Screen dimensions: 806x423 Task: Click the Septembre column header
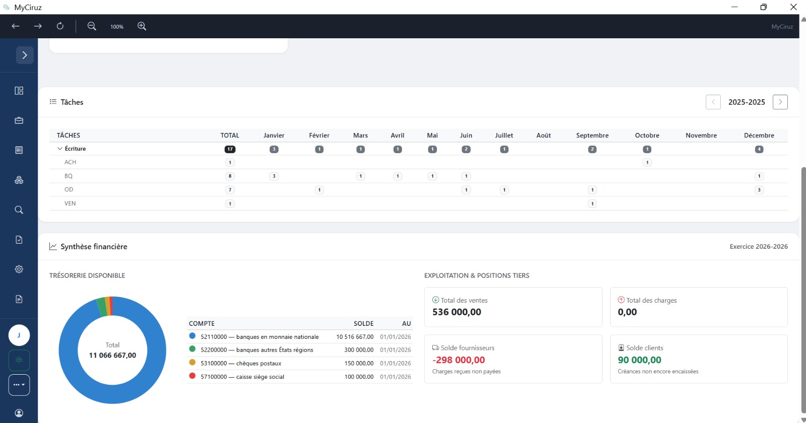[592, 135]
